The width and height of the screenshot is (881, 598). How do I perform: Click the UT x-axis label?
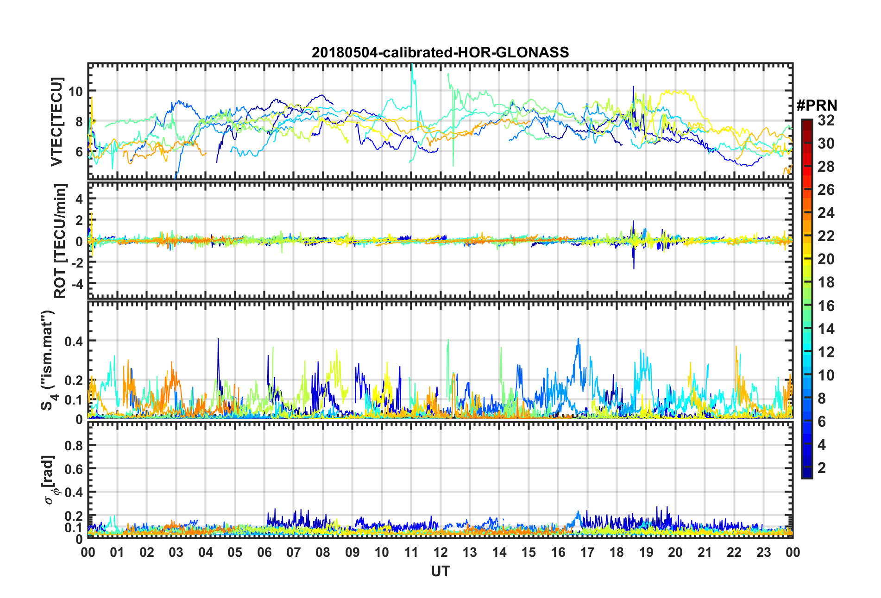pyautogui.click(x=440, y=572)
